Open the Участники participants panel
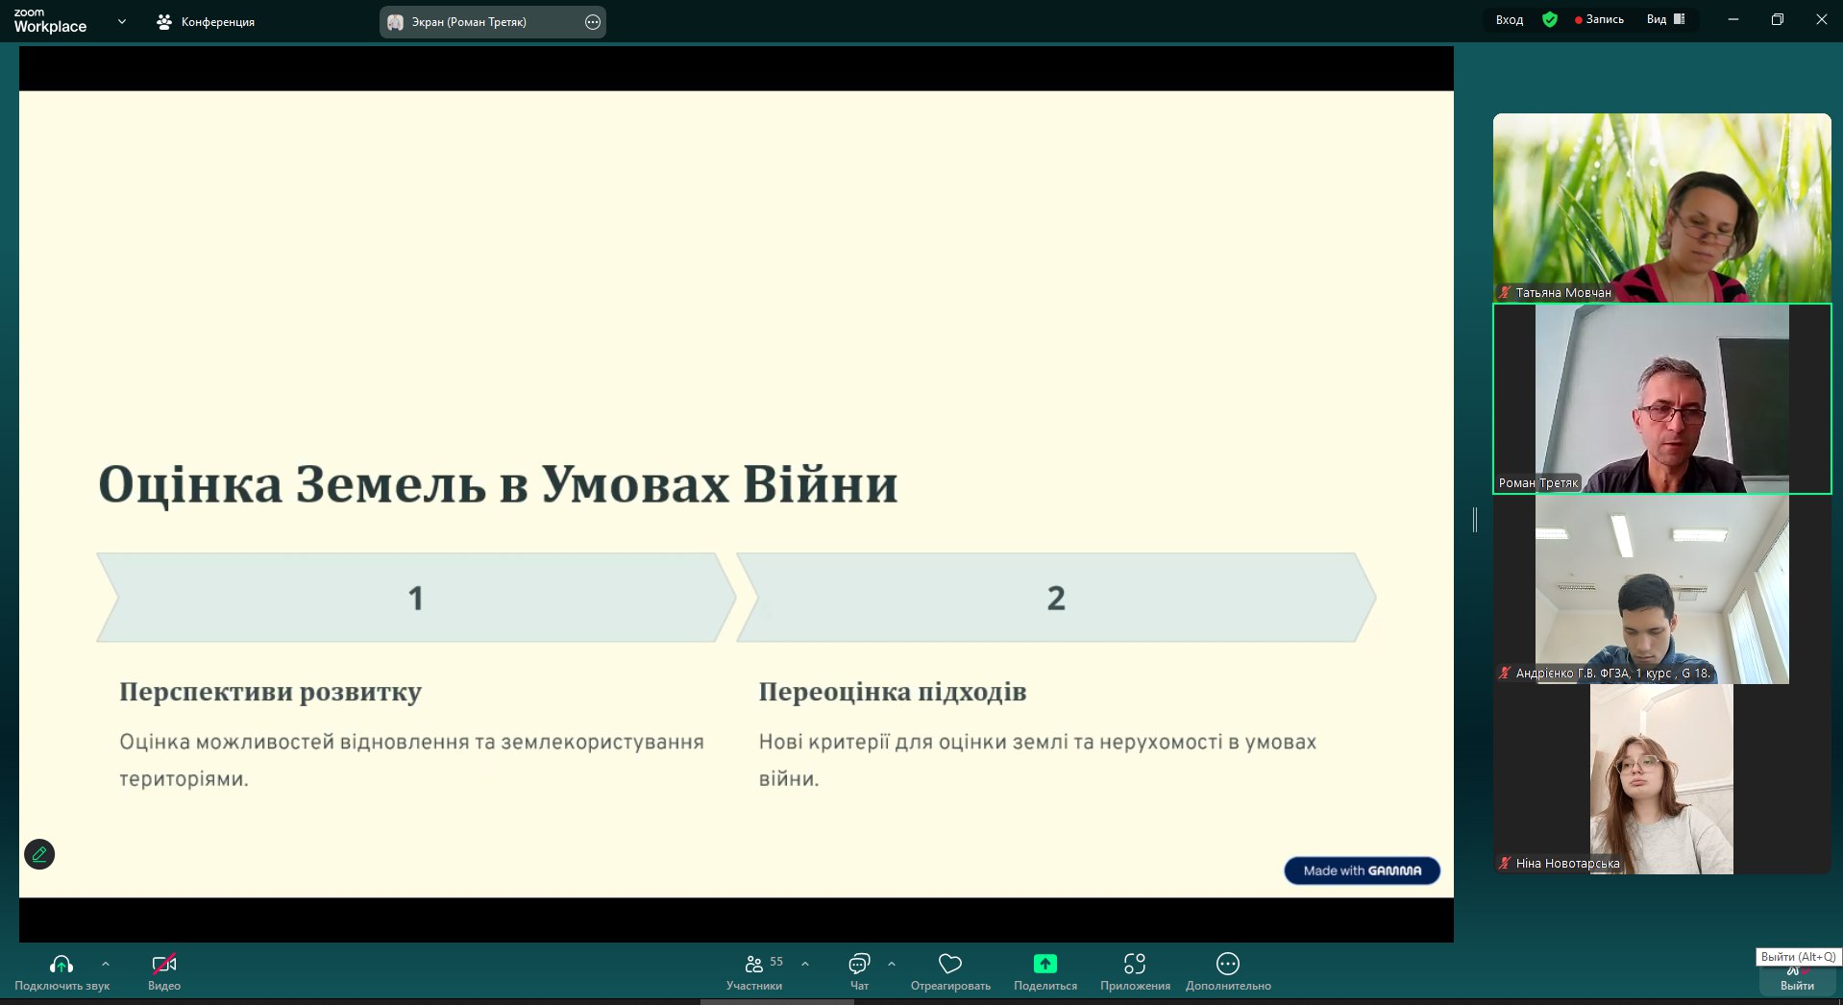The height and width of the screenshot is (1005, 1843). point(754,964)
